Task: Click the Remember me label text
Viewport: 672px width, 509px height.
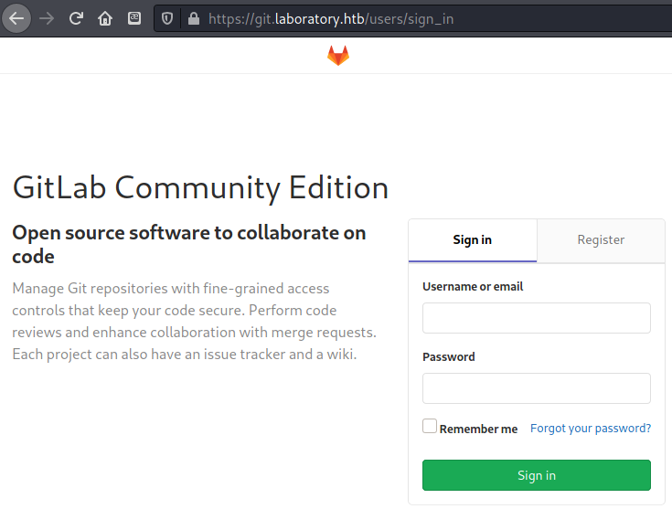Action: coord(478,429)
